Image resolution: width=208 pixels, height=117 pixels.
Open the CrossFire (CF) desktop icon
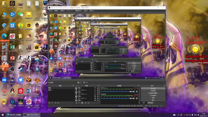point(29,80)
